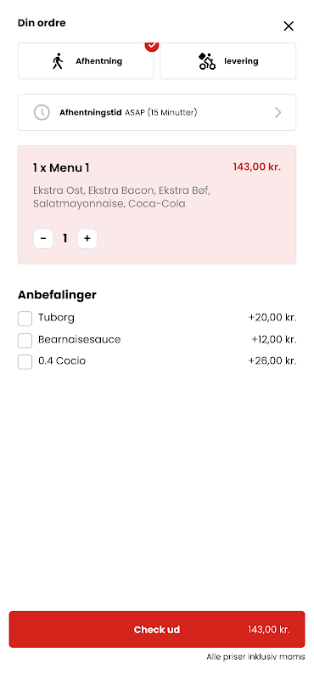The image size is (314, 680).
Task: Click the quantity number 1 field
Action: 65,239
